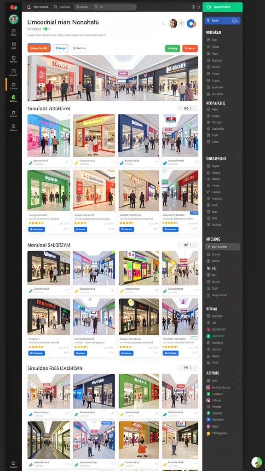
Task: Click the Simuloal ADGETAN section heading
Action: click(x=49, y=109)
